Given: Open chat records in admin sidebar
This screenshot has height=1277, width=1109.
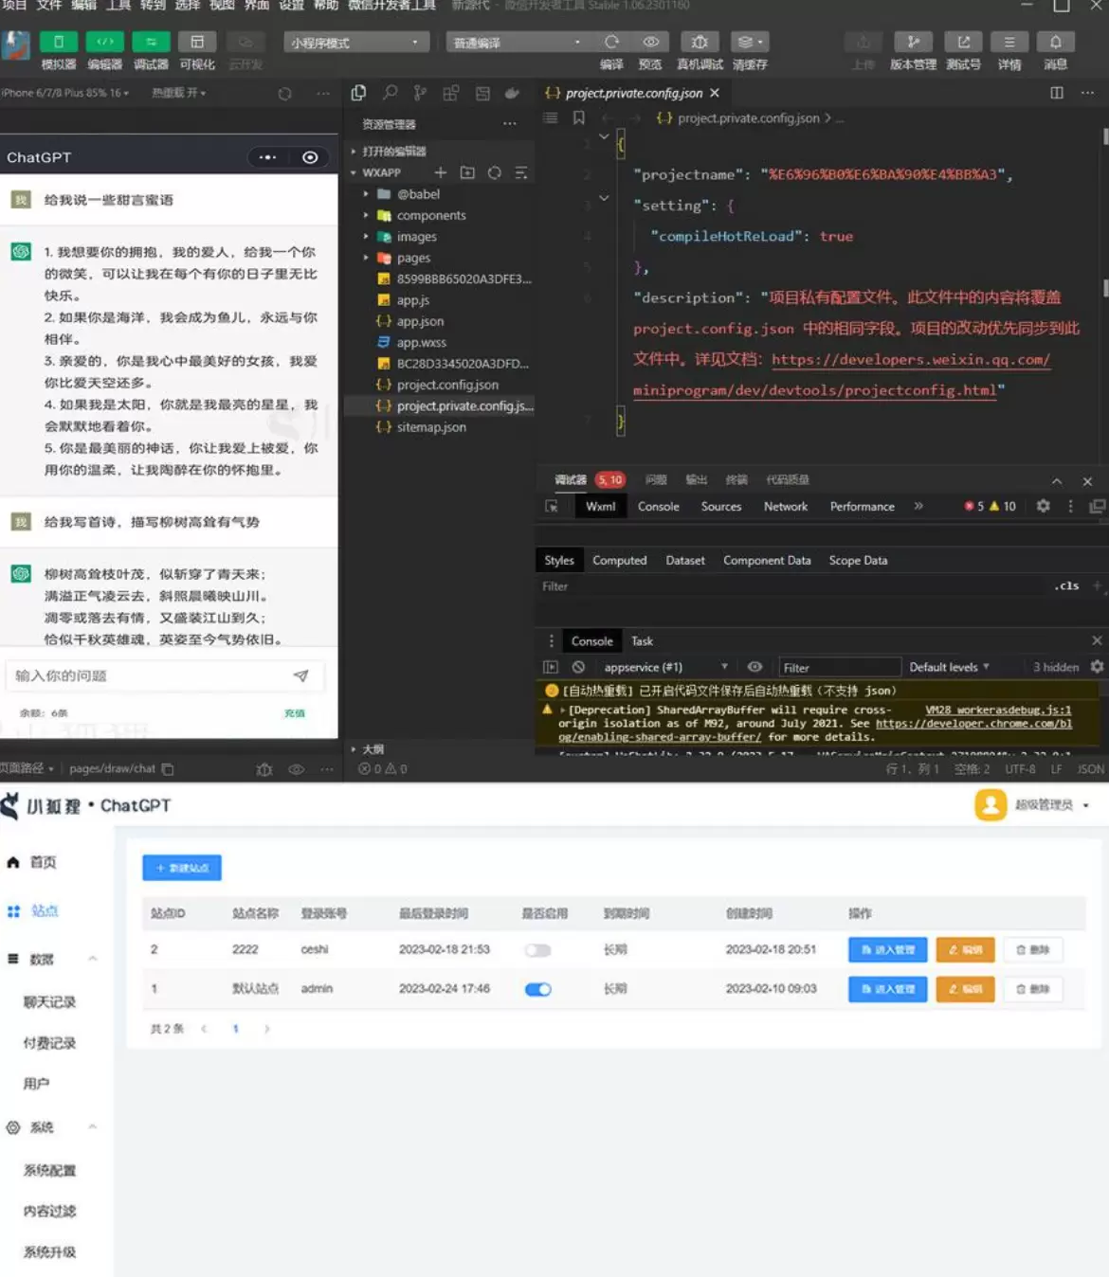Looking at the screenshot, I should [x=49, y=1002].
